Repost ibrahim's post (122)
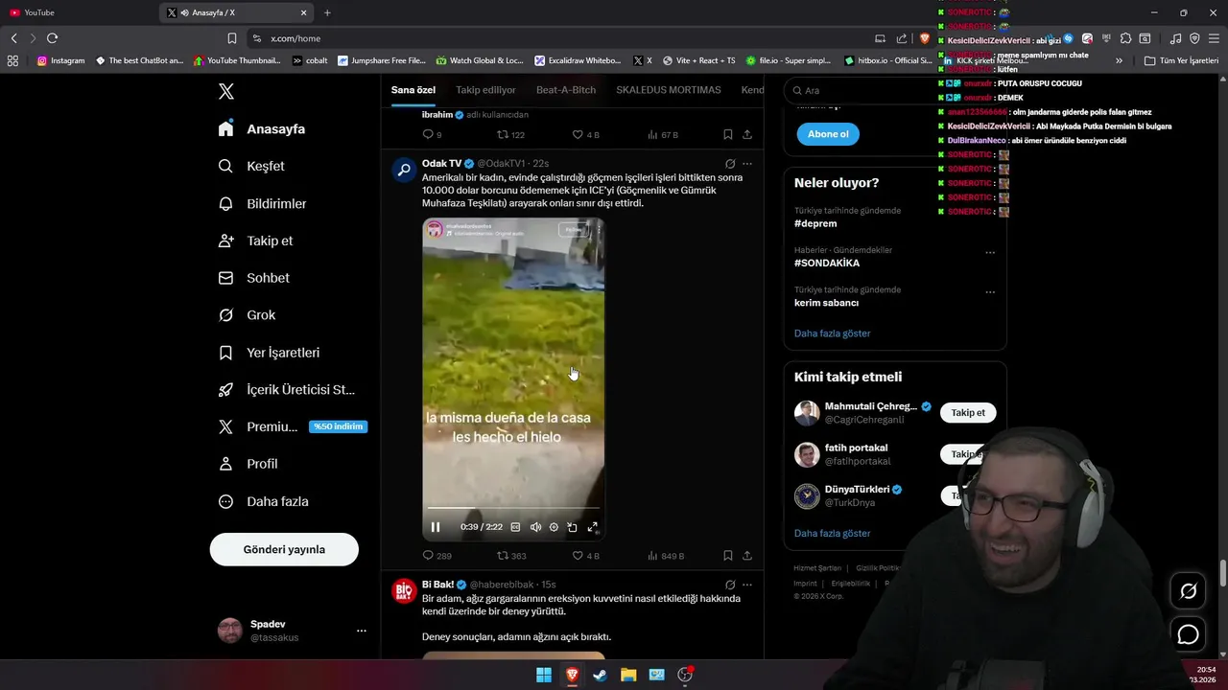1228x690 pixels. [x=510, y=135]
